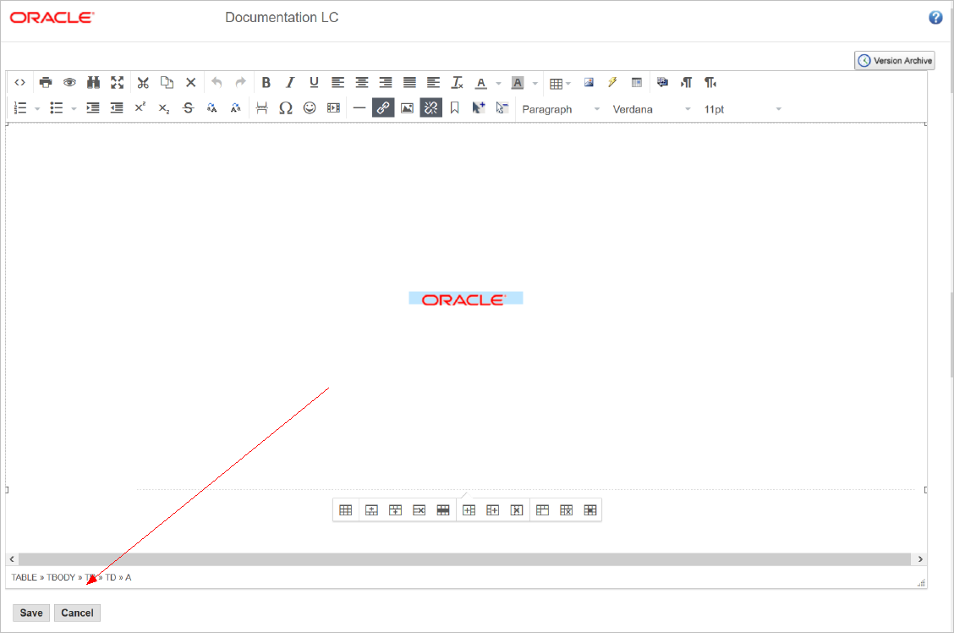Open numbered list style dropdown
This screenshot has height=633, width=954.
(37, 109)
